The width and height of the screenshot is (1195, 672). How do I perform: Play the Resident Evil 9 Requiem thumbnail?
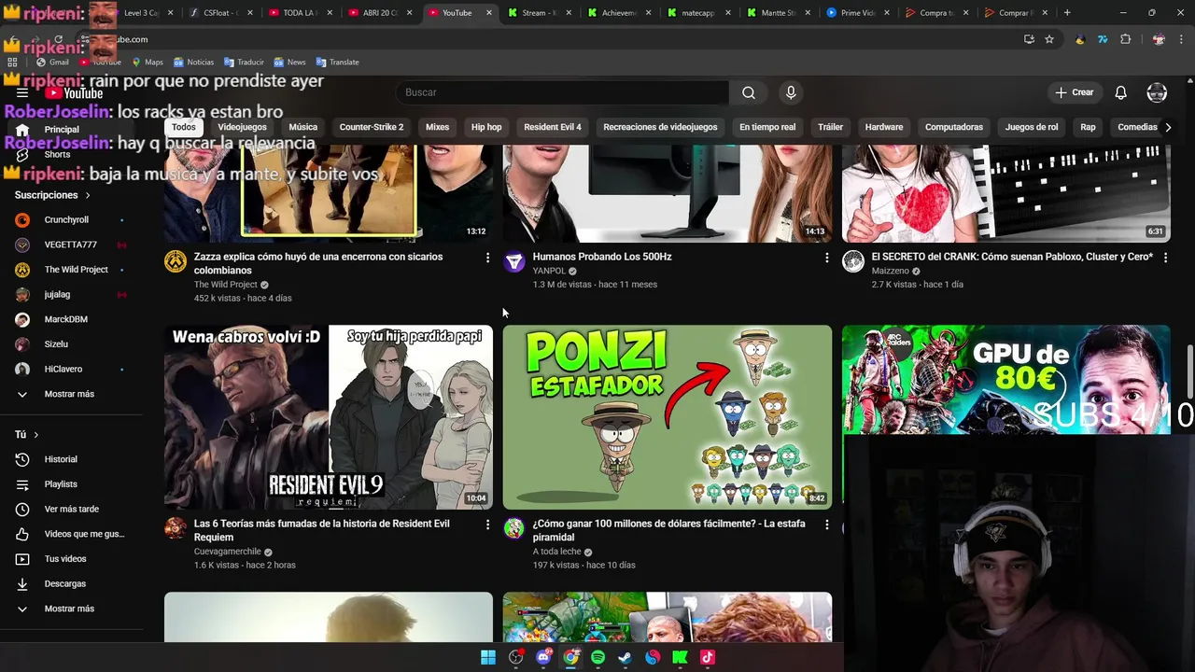coord(329,416)
